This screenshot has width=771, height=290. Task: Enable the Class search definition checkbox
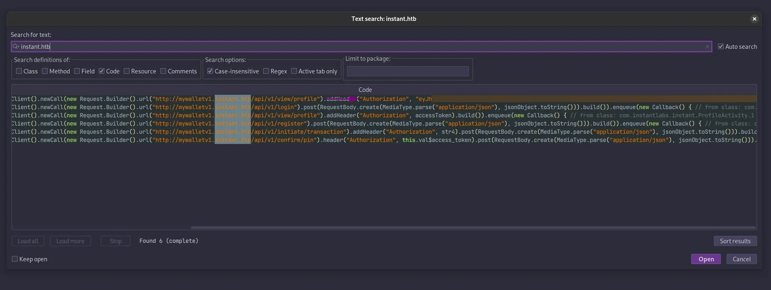pyautogui.click(x=19, y=71)
